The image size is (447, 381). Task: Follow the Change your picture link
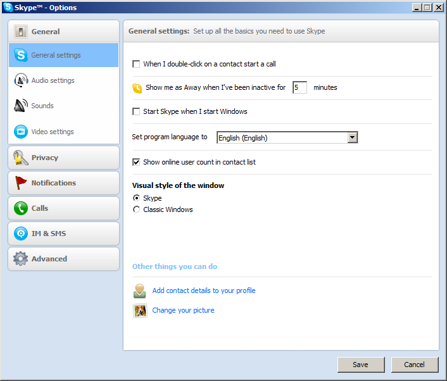coord(184,310)
